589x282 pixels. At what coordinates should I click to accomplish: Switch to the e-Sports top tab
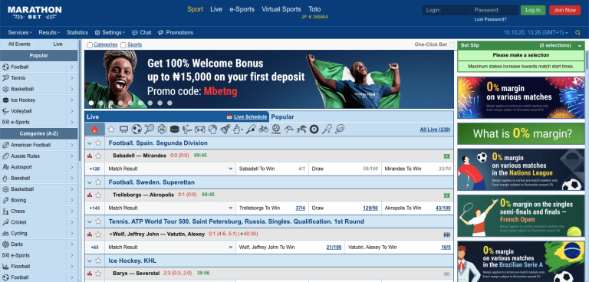242,9
